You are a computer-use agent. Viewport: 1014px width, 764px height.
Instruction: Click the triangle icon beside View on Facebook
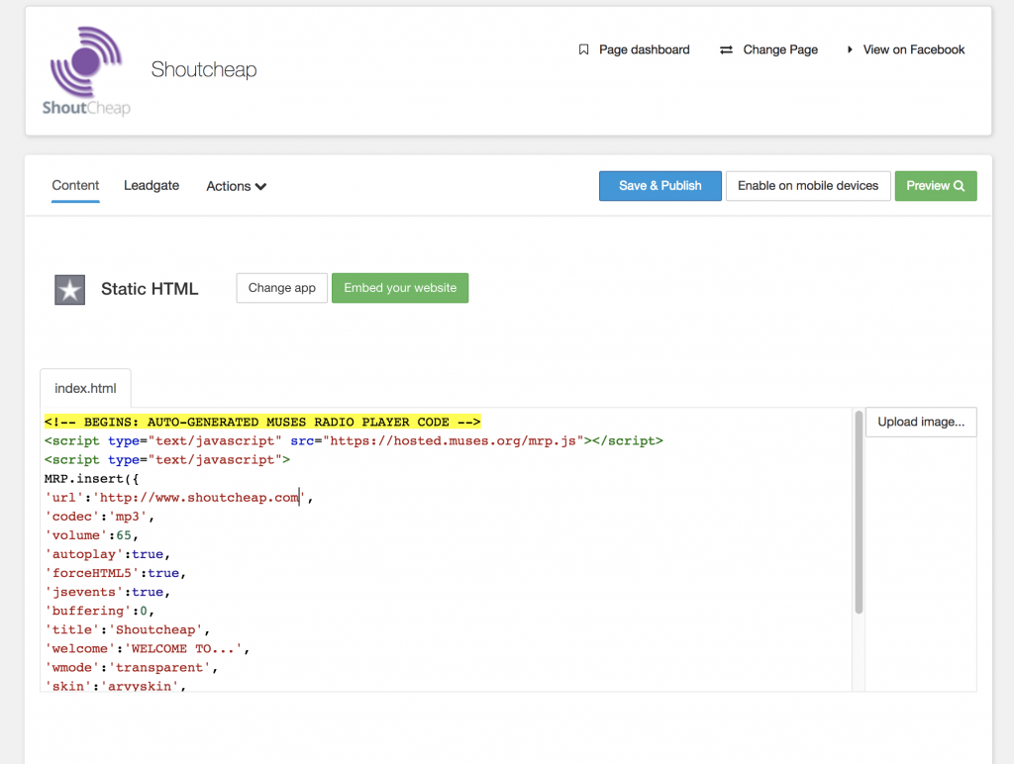click(x=850, y=49)
